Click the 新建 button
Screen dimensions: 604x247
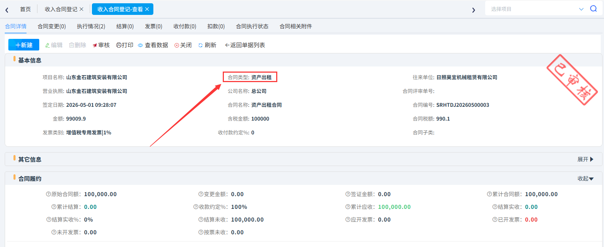[24, 45]
